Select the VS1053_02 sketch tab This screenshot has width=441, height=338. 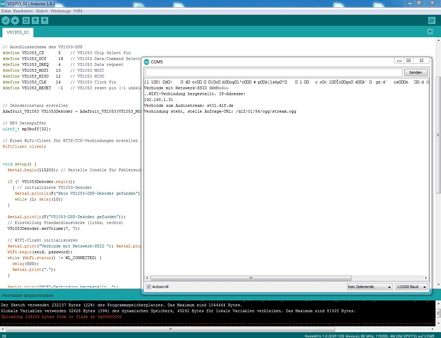18,32
